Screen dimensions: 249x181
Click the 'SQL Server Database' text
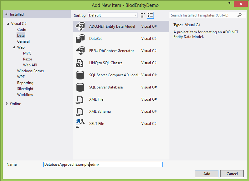click(x=106, y=87)
